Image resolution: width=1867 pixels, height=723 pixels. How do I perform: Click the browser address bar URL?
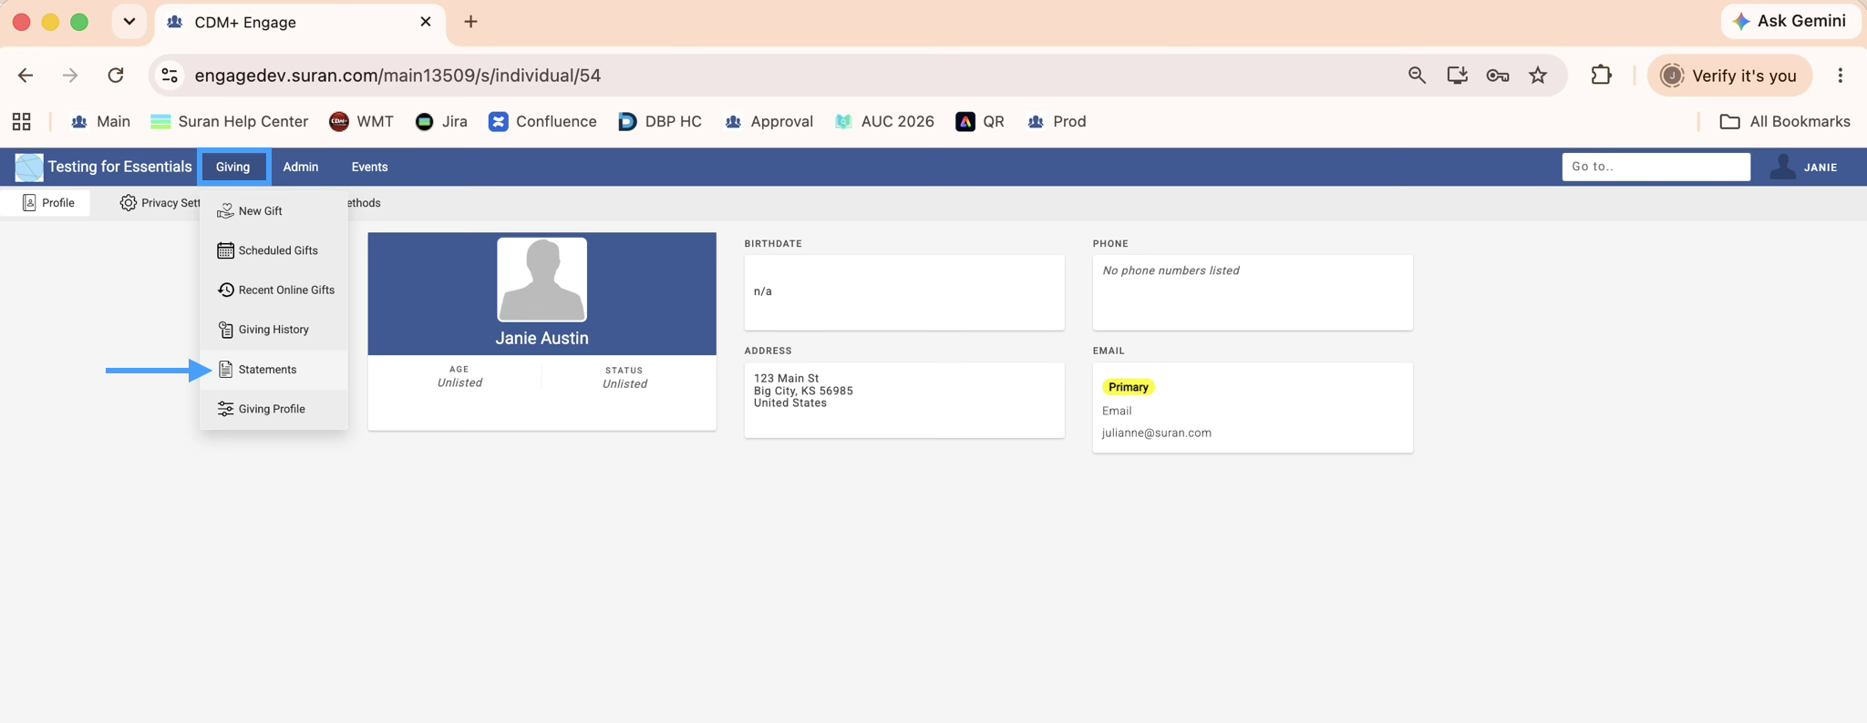397,76
